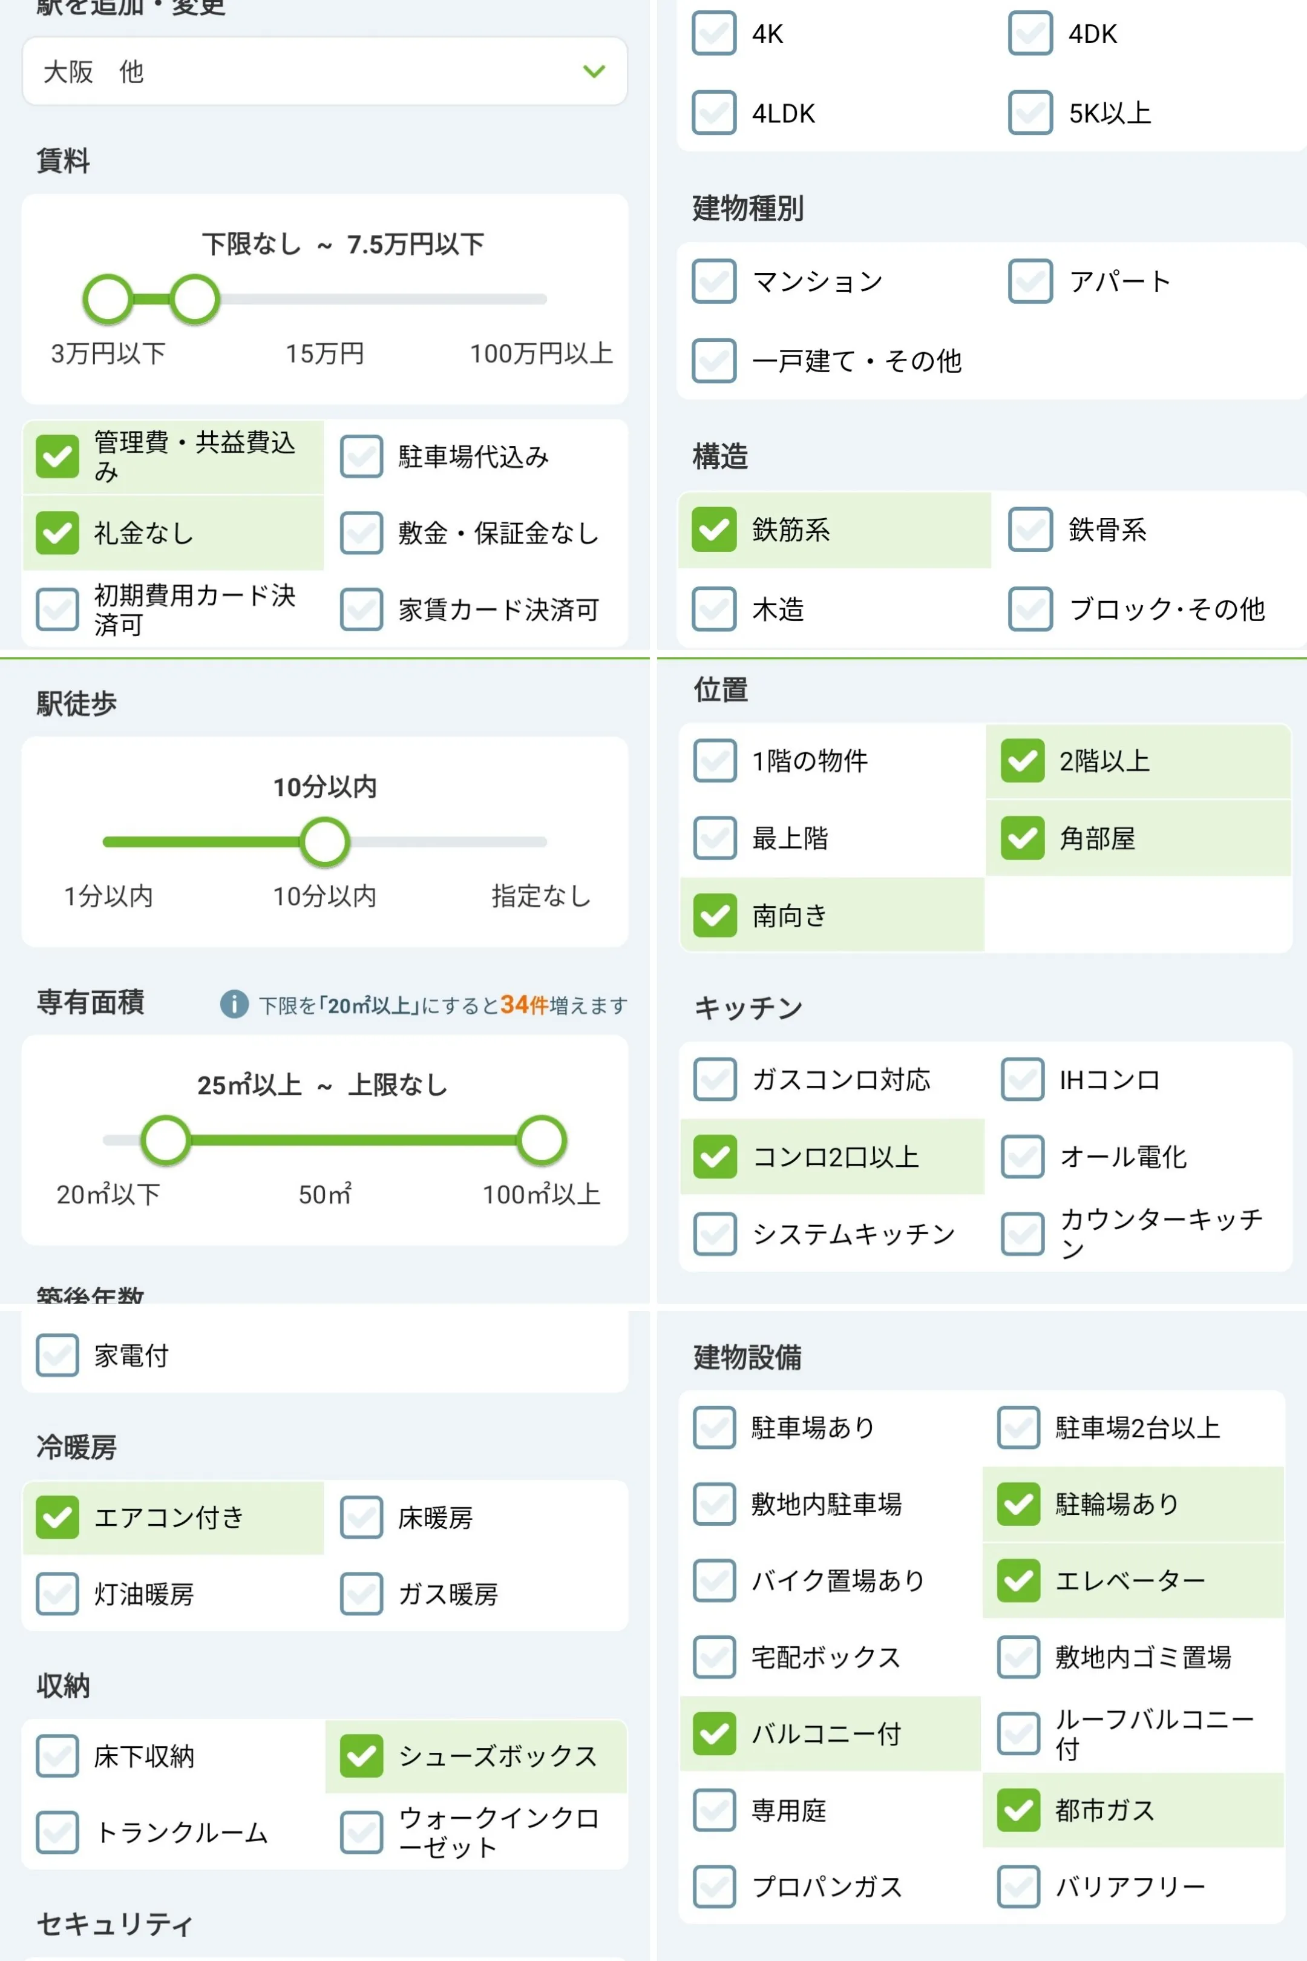
Task: Disable the エアコン付き checkbox
Action: click(57, 1517)
